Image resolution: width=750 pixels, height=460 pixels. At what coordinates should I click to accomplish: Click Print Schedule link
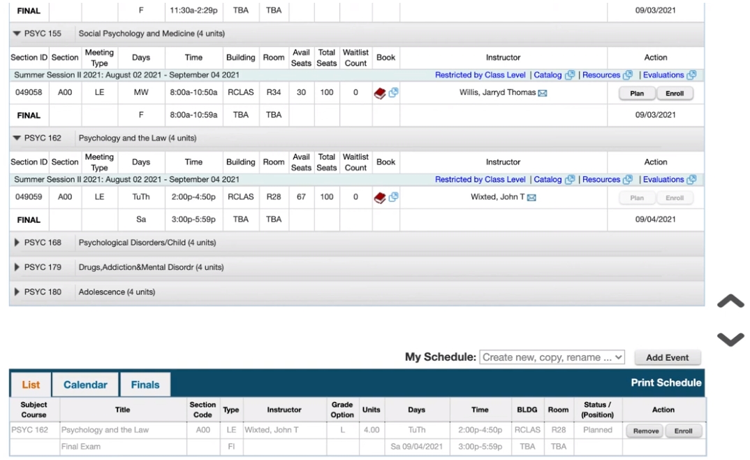(x=666, y=383)
